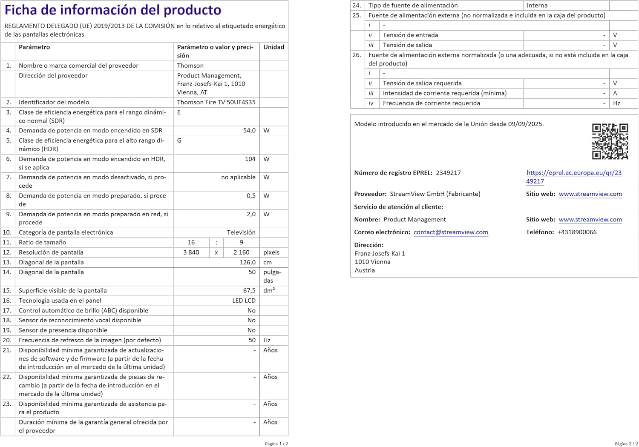Select the EPREL registration number 2349217
This screenshot has height=447, width=639.
[x=448, y=173]
